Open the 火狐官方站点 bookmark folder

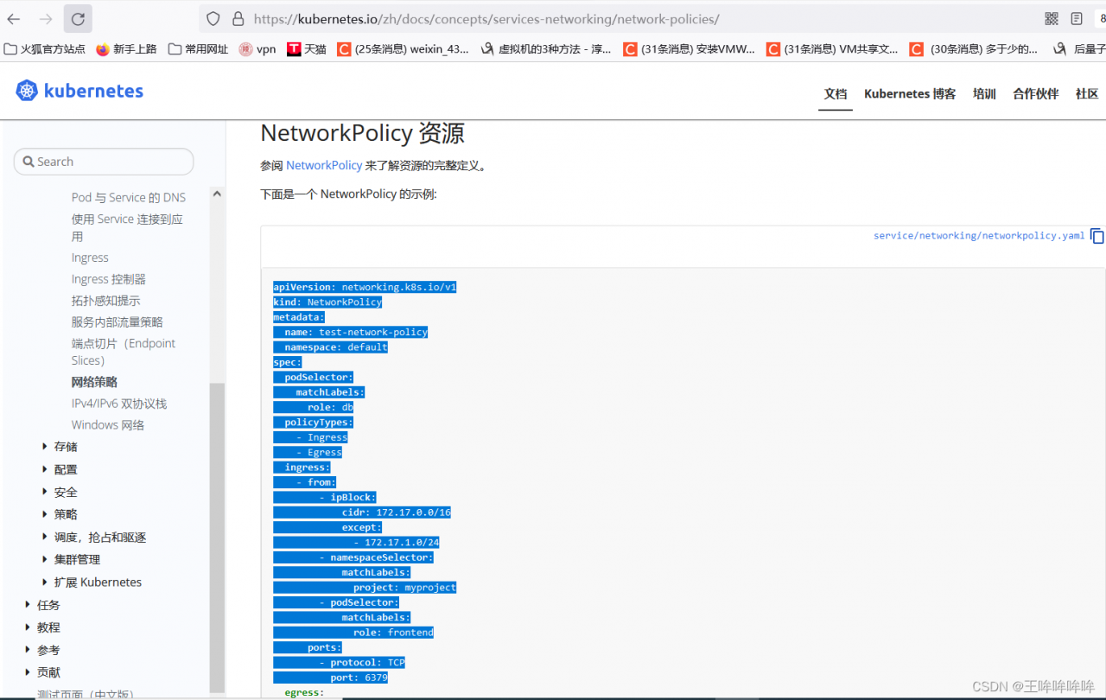45,49
